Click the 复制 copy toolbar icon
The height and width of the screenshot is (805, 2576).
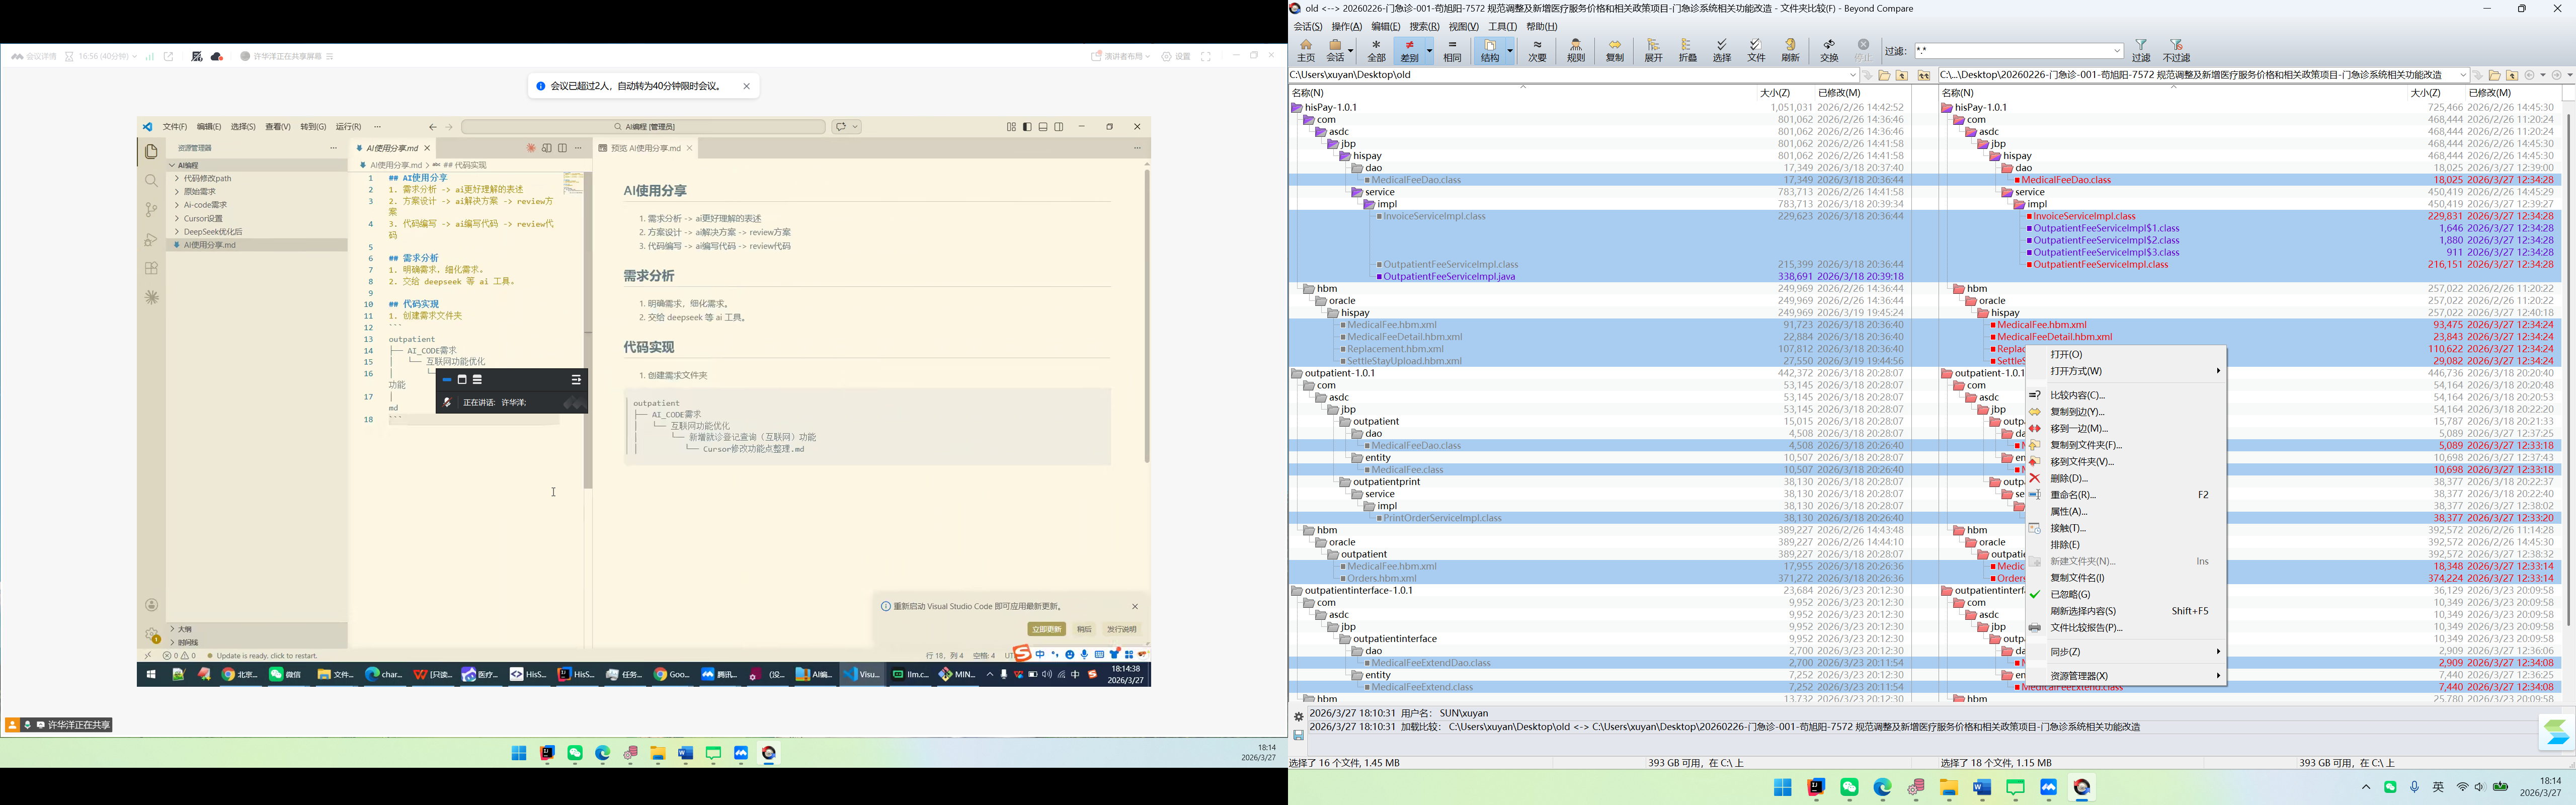coord(1614,50)
